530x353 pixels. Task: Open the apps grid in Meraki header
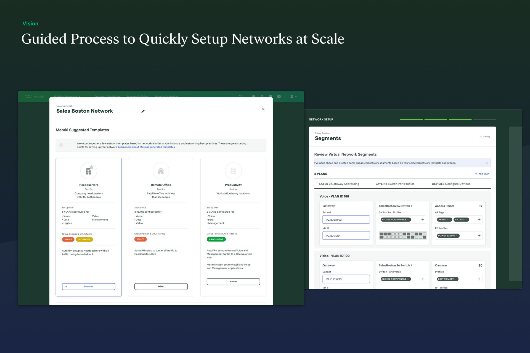click(x=271, y=97)
